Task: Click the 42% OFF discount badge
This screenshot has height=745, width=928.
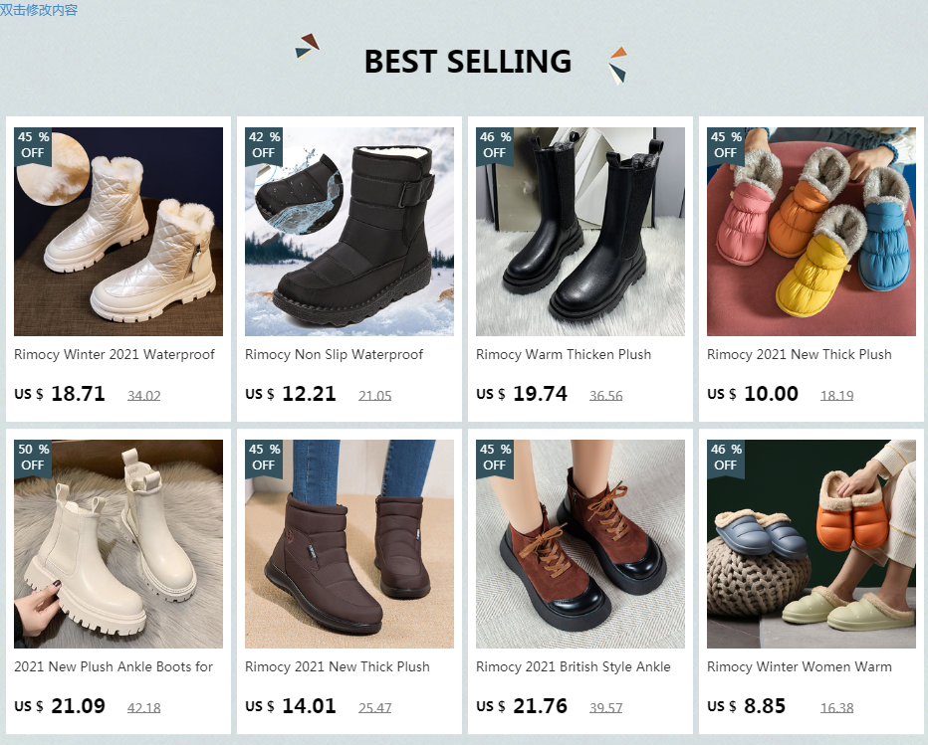Action: point(263,145)
